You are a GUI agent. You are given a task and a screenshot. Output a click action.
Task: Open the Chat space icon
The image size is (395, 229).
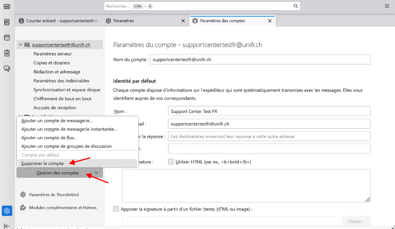pyautogui.click(x=7, y=68)
